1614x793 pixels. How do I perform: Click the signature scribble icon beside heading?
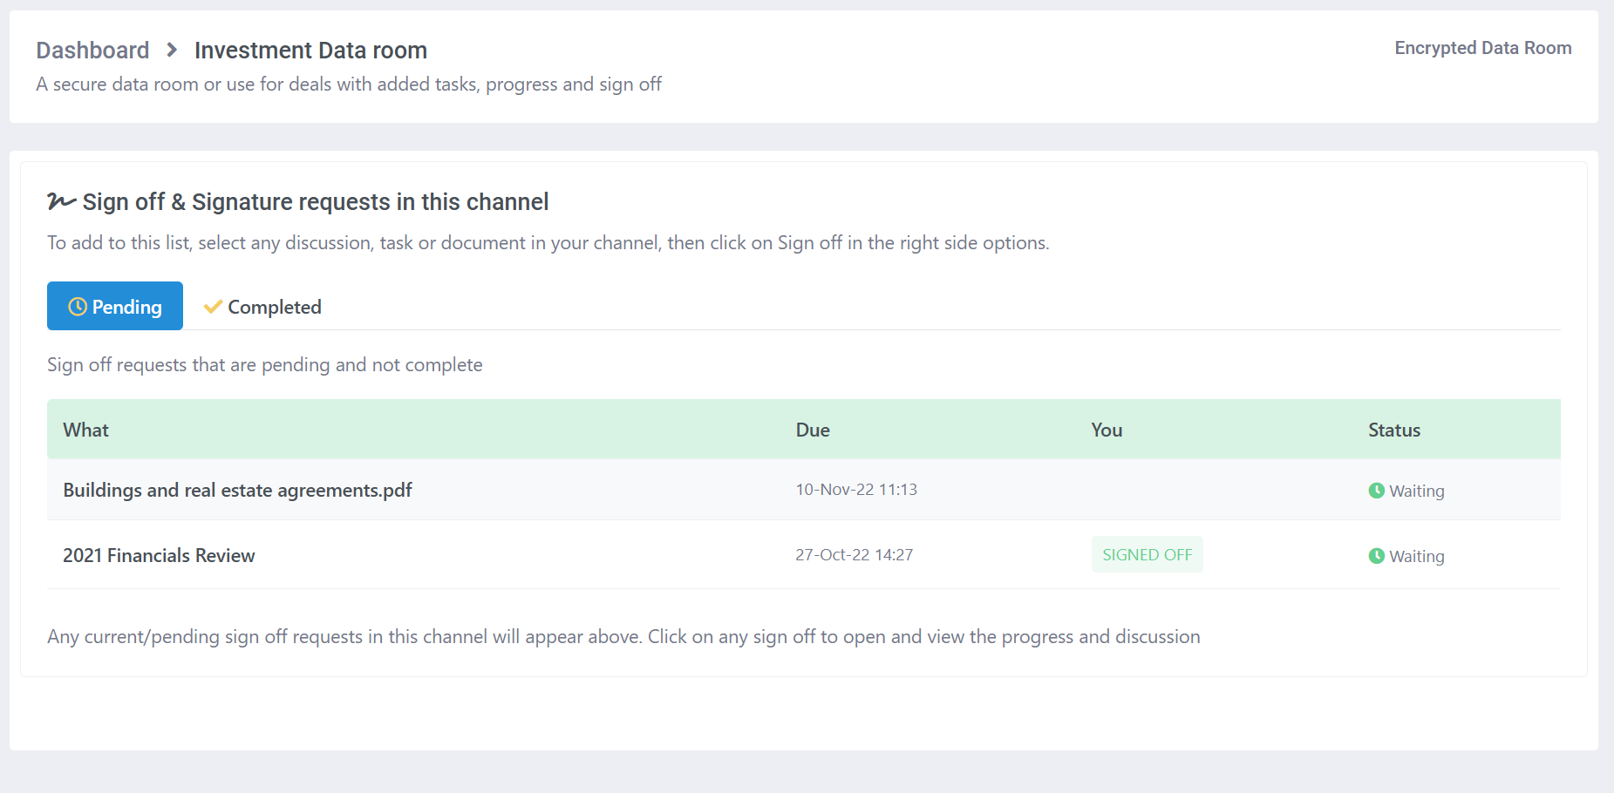[61, 201]
